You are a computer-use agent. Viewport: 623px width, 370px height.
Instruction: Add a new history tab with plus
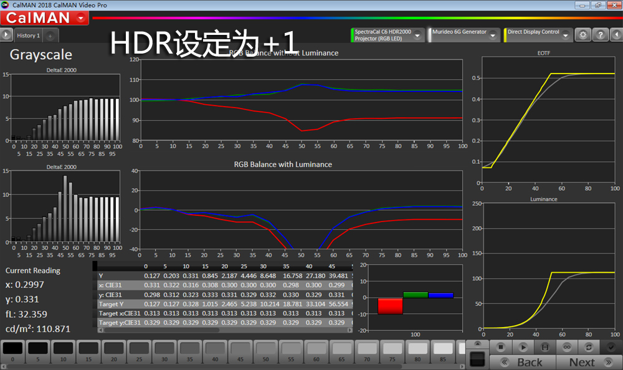click(x=50, y=36)
